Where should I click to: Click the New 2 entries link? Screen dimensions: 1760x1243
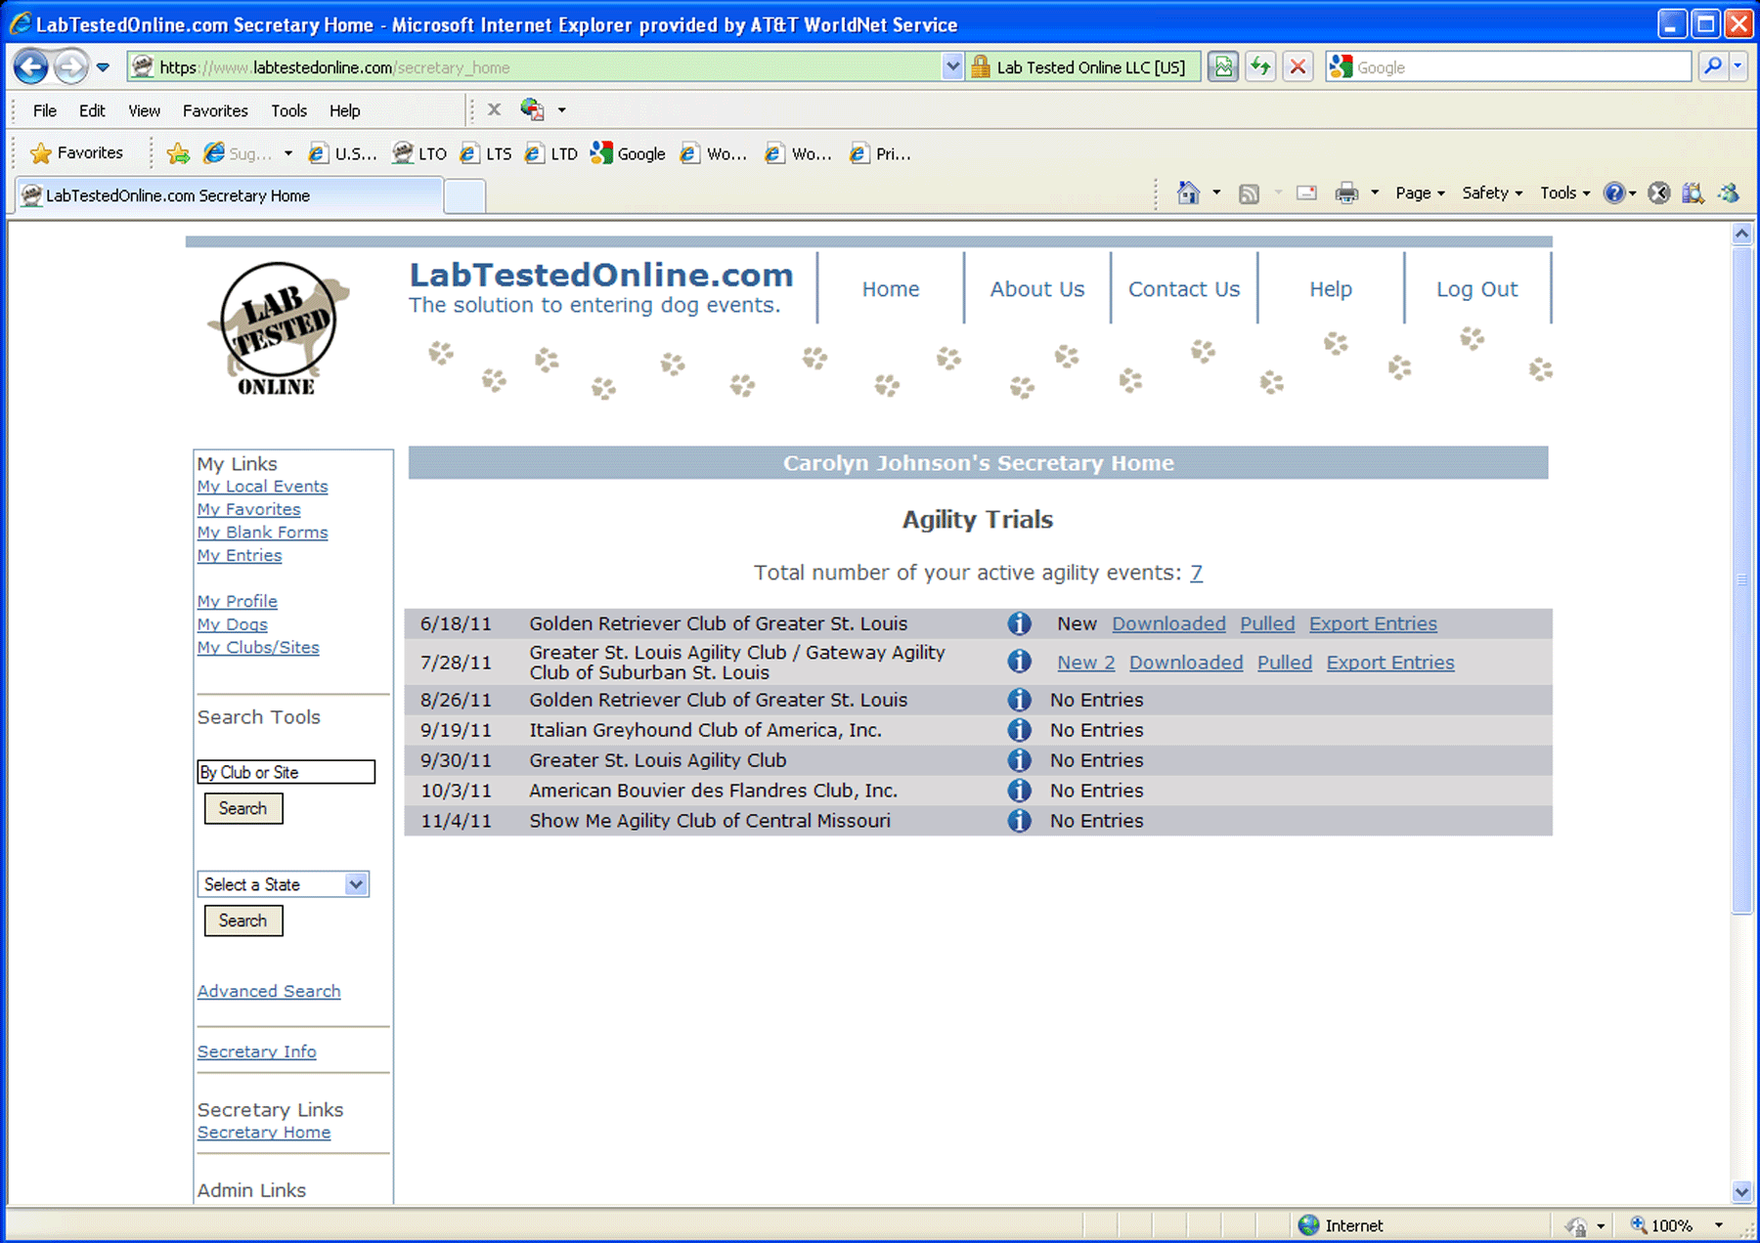(1085, 663)
